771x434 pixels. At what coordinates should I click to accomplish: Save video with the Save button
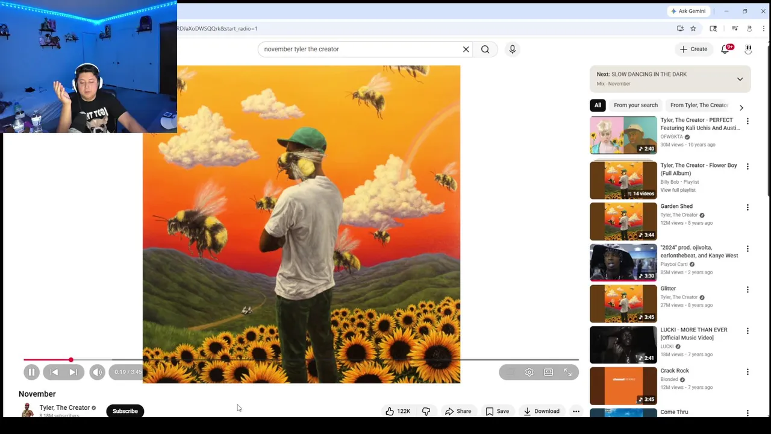pos(498,411)
